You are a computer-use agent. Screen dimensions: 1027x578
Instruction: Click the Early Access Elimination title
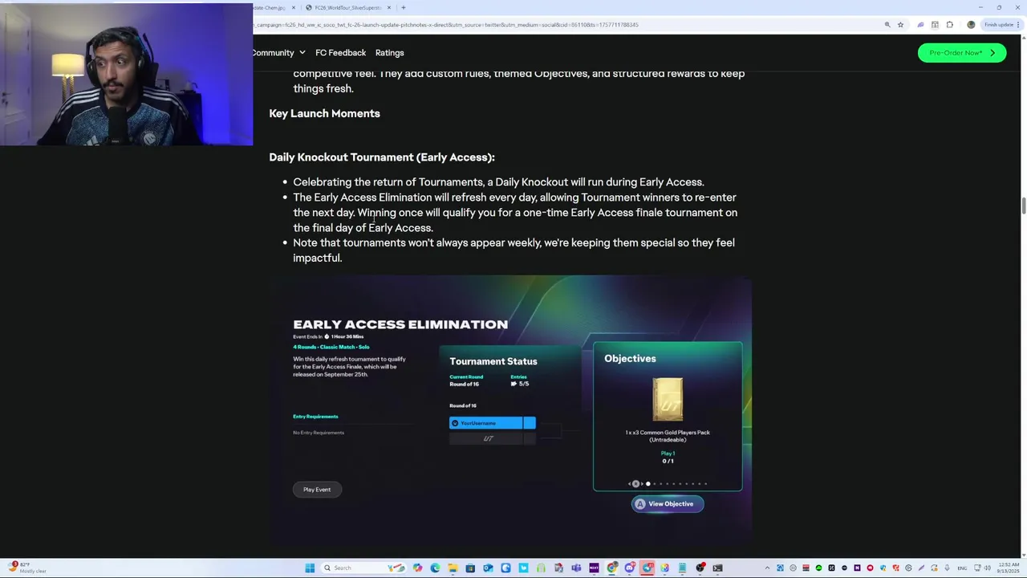click(400, 324)
